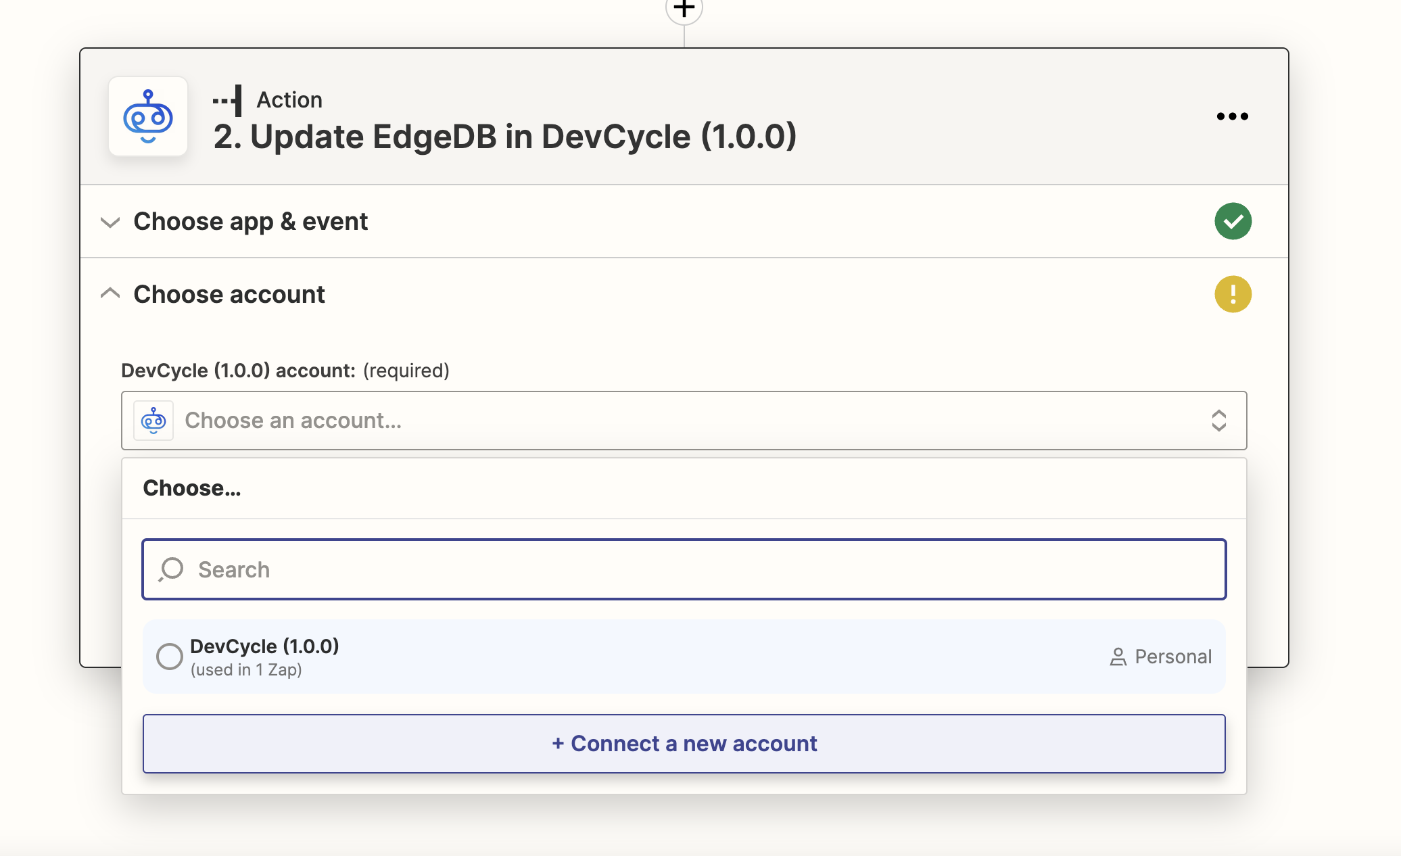
Task: Select the highlighted DevCycle account row
Action: (x=683, y=657)
